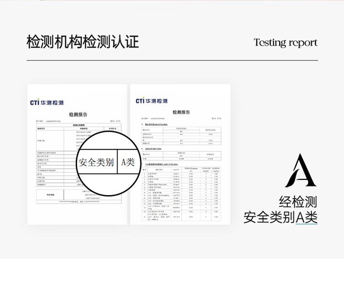Click the circular magnifier callout
The height and width of the screenshot is (284, 344).
click(109, 163)
